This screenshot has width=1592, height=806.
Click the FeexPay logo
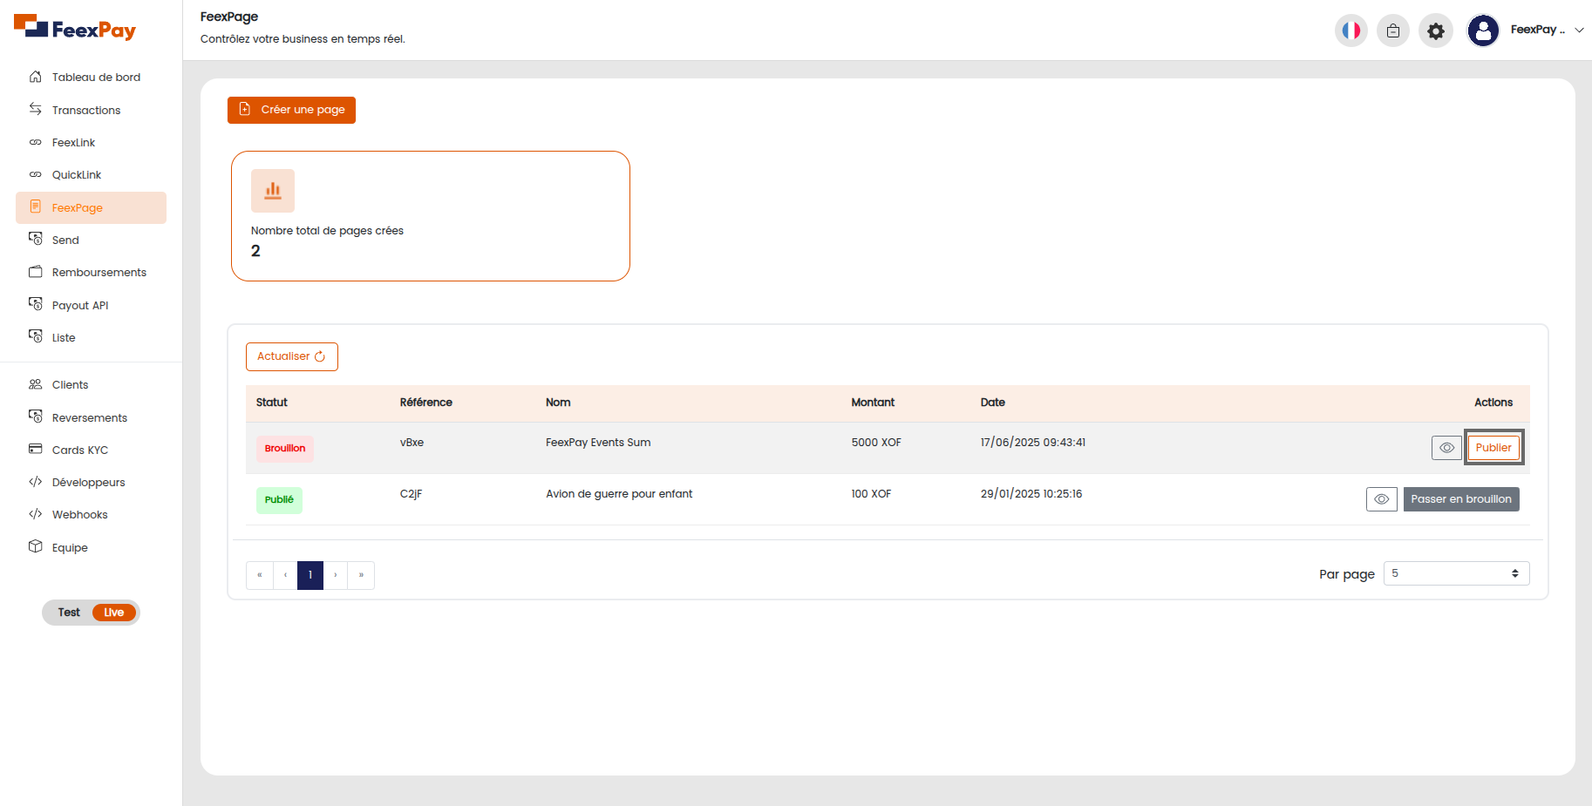point(75,28)
